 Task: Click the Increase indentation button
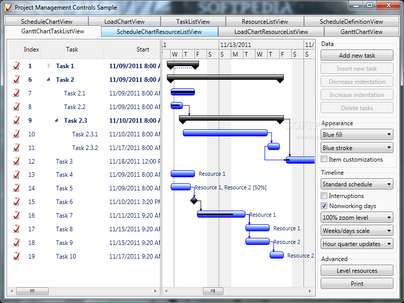(357, 94)
